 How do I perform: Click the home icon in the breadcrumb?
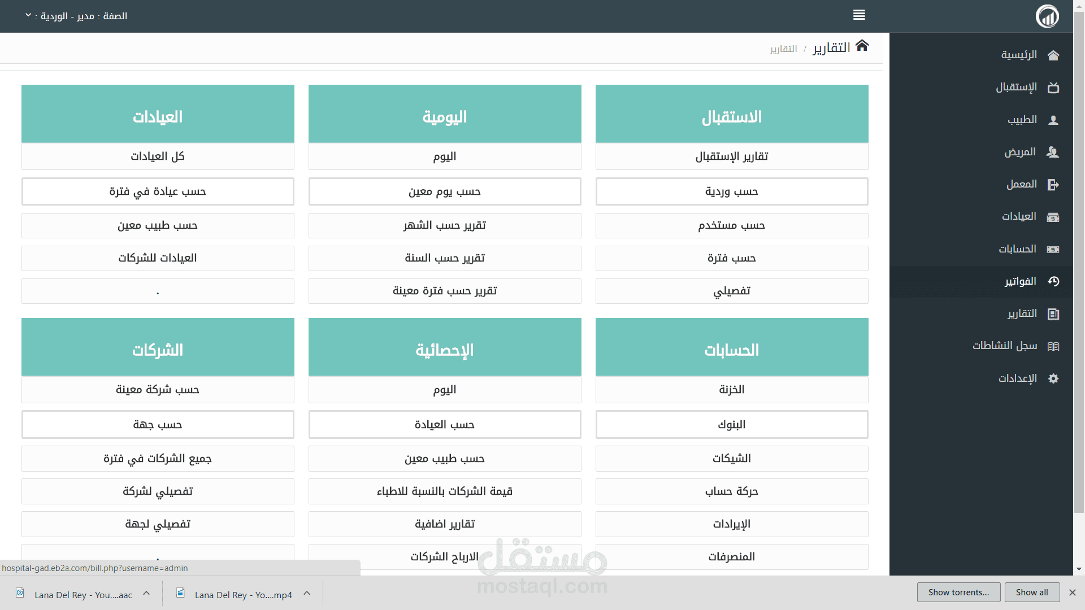[862, 46]
